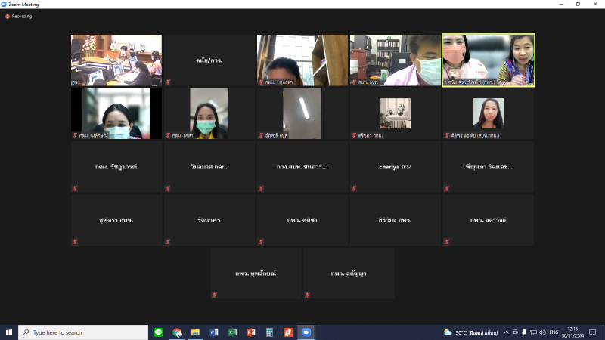Click muted mic icon on กพว. สุกัญญา tile
605x340 pixels.
(308, 295)
